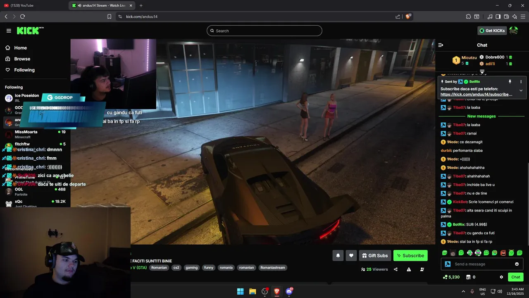
Task: Bookmark this page icon
Action: 109,17
